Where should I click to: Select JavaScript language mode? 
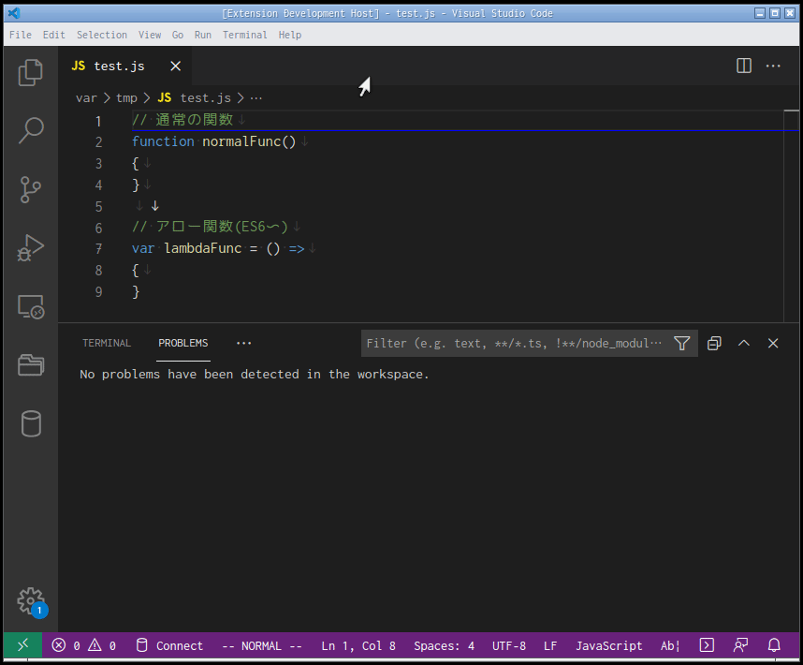pyautogui.click(x=609, y=645)
